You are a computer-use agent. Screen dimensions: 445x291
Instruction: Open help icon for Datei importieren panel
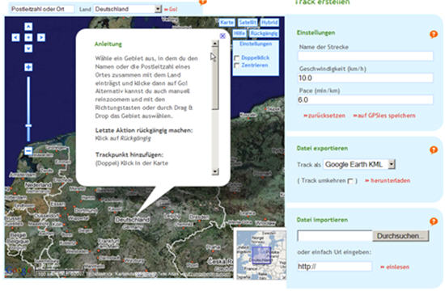pyautogui.click(x=434, y=221)
